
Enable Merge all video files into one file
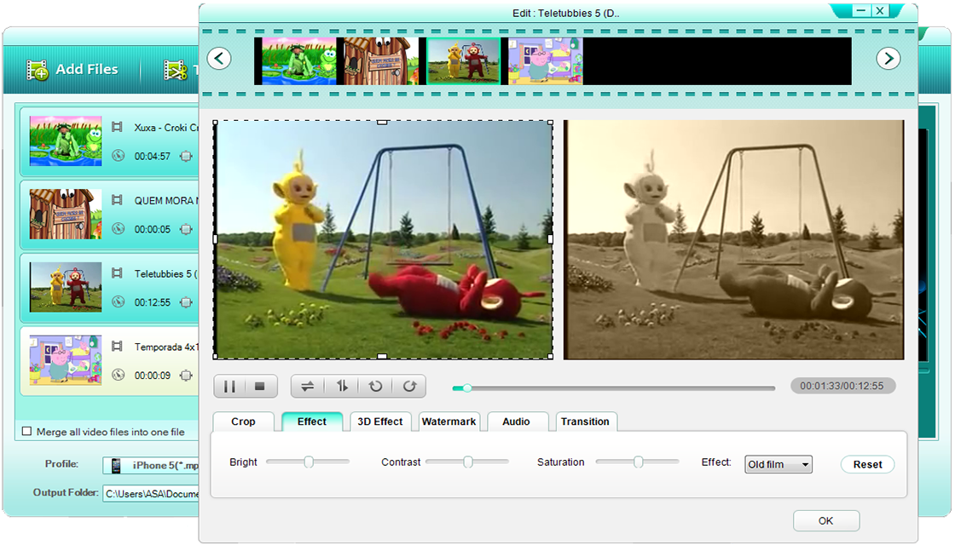(x=26, y=432)
